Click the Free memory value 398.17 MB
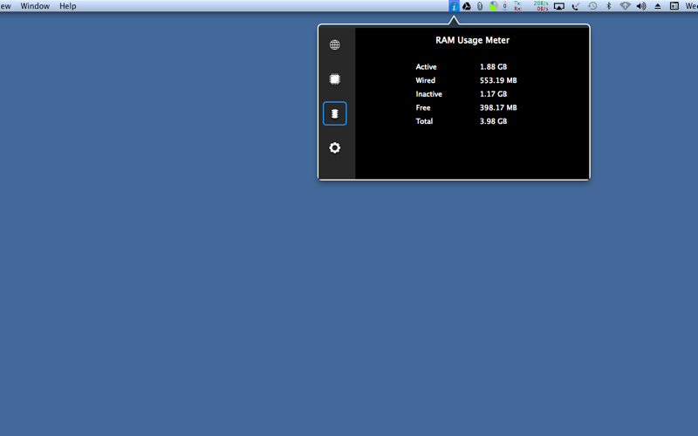 [498, 107]
